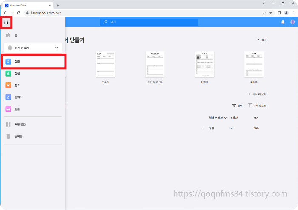Open the tab search chevron
This screenshot has height=210, width=298.
[264, 3]
